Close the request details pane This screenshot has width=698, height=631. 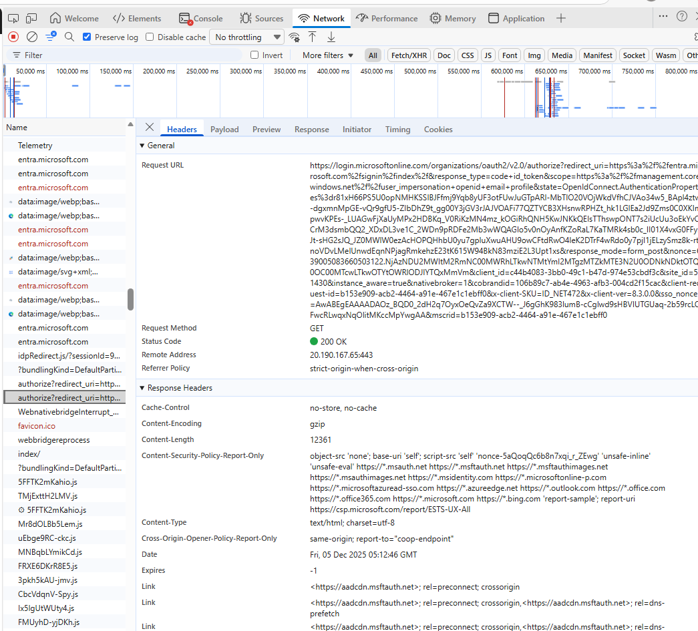pos(150,128)
